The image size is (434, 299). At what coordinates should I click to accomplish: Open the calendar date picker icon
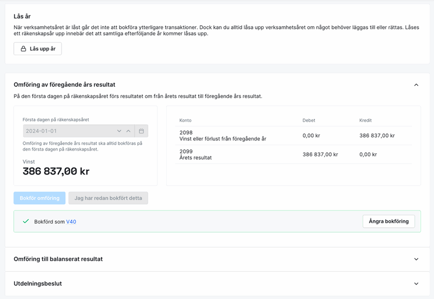click(x=141, y=131)
